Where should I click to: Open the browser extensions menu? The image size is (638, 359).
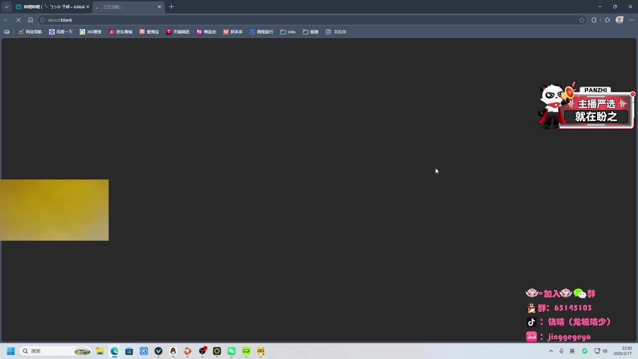[594, 20]
